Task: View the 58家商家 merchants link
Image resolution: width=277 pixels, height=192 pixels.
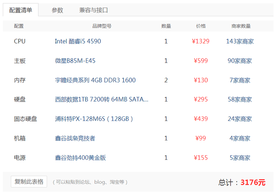Action: click(240, 99)
